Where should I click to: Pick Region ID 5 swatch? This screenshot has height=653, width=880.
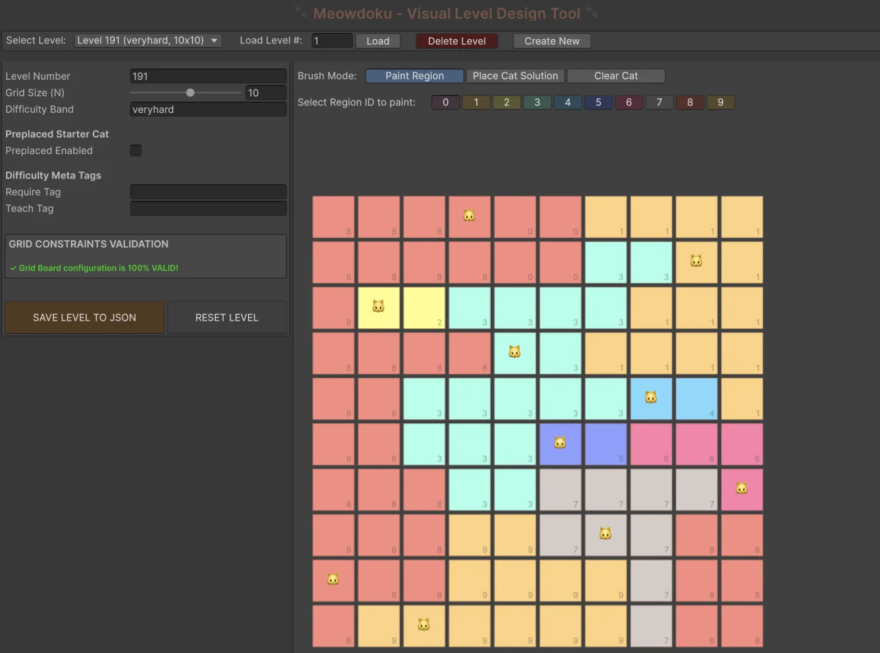[598, 103]
